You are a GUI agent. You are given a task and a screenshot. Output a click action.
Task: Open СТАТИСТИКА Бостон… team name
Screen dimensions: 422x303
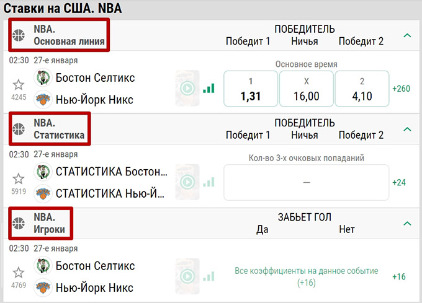click(112, 172)
